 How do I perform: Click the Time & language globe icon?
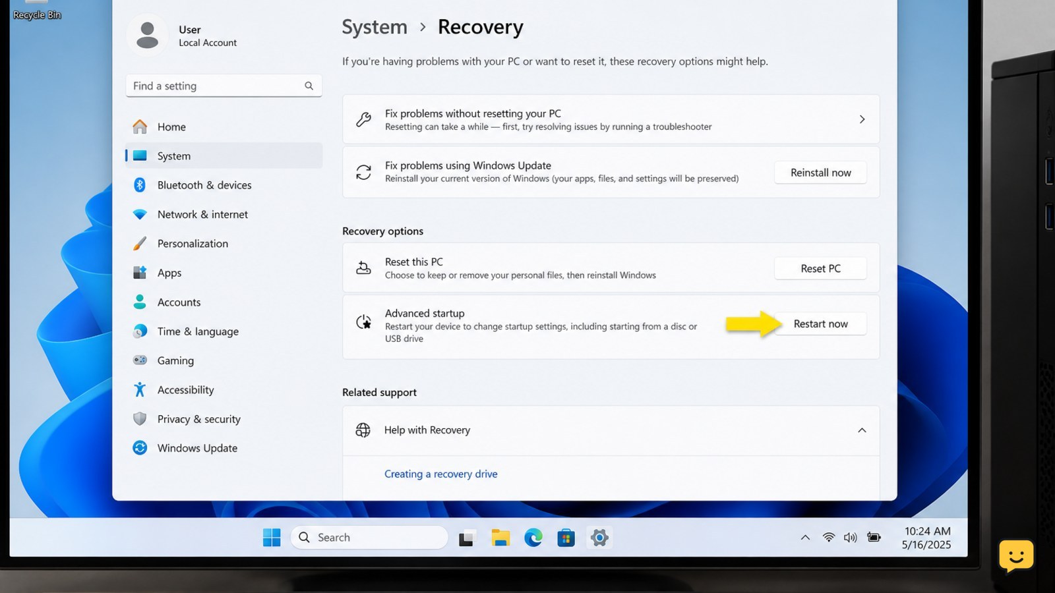tap(140, 331)
